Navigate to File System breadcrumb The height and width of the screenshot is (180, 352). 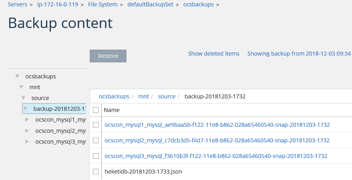[x=103, y=5]
